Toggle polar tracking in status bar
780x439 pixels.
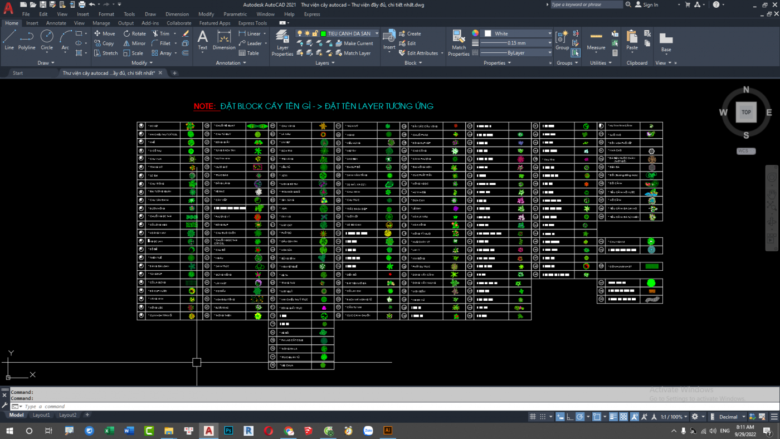579,417
